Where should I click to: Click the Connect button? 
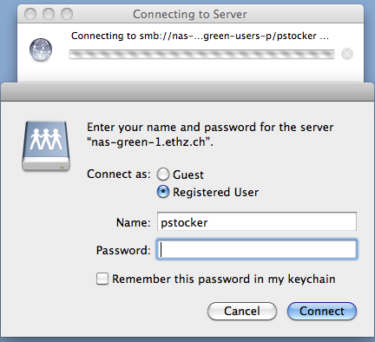322,311
